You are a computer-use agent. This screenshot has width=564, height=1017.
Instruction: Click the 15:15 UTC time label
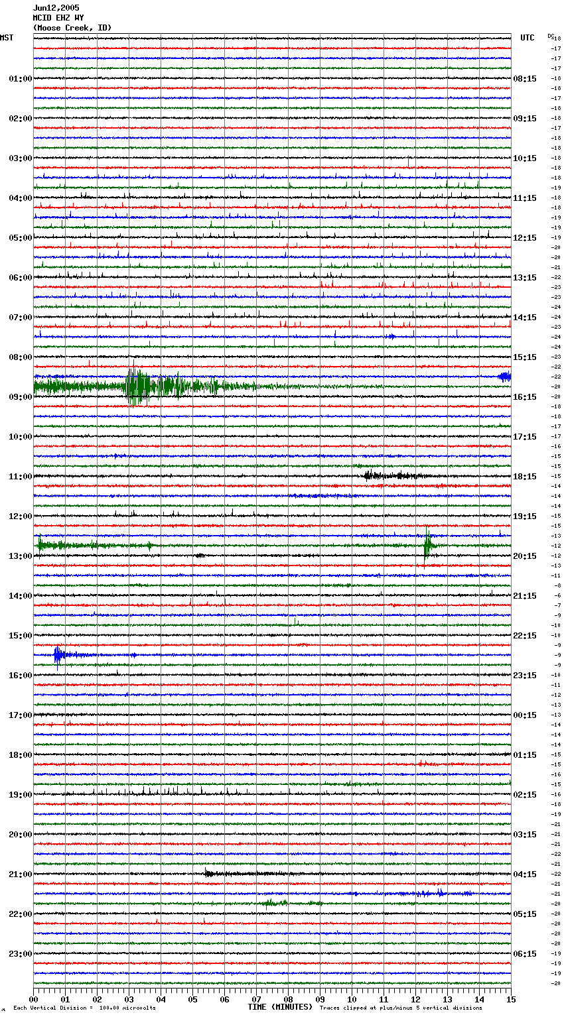point(525,357)
